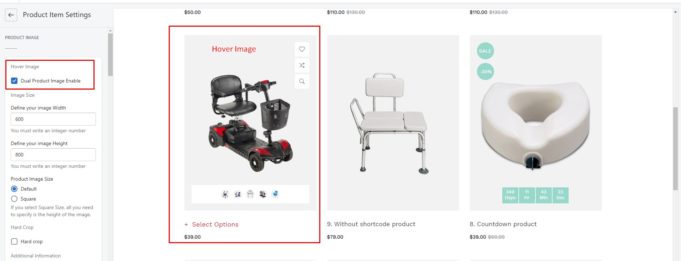Select the third variant thumbnail under the scooter
This screenshot has height=261, width=681.
(x=250, y=194)
